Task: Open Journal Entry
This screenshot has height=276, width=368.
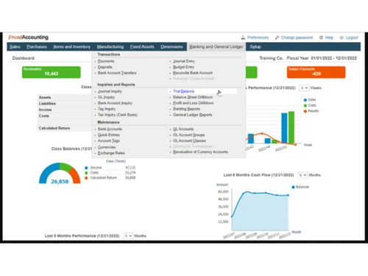Action: tap(184, 61)
